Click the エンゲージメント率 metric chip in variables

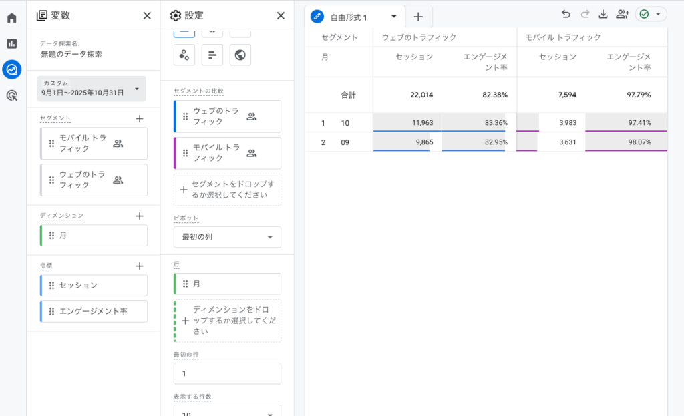pos(94,311)
